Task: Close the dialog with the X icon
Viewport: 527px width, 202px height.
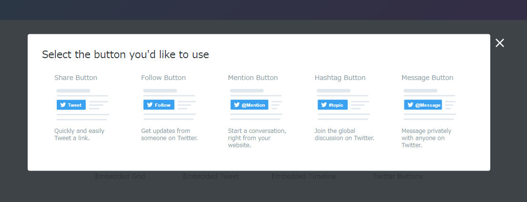Action: click(x=500, y=42)
